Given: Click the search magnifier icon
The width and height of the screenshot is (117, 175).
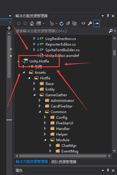Looking at the screenshot, I should (111, 31).
